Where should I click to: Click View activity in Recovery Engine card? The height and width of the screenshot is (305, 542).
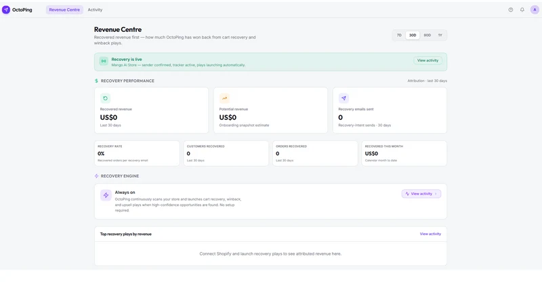pos(421,194)
